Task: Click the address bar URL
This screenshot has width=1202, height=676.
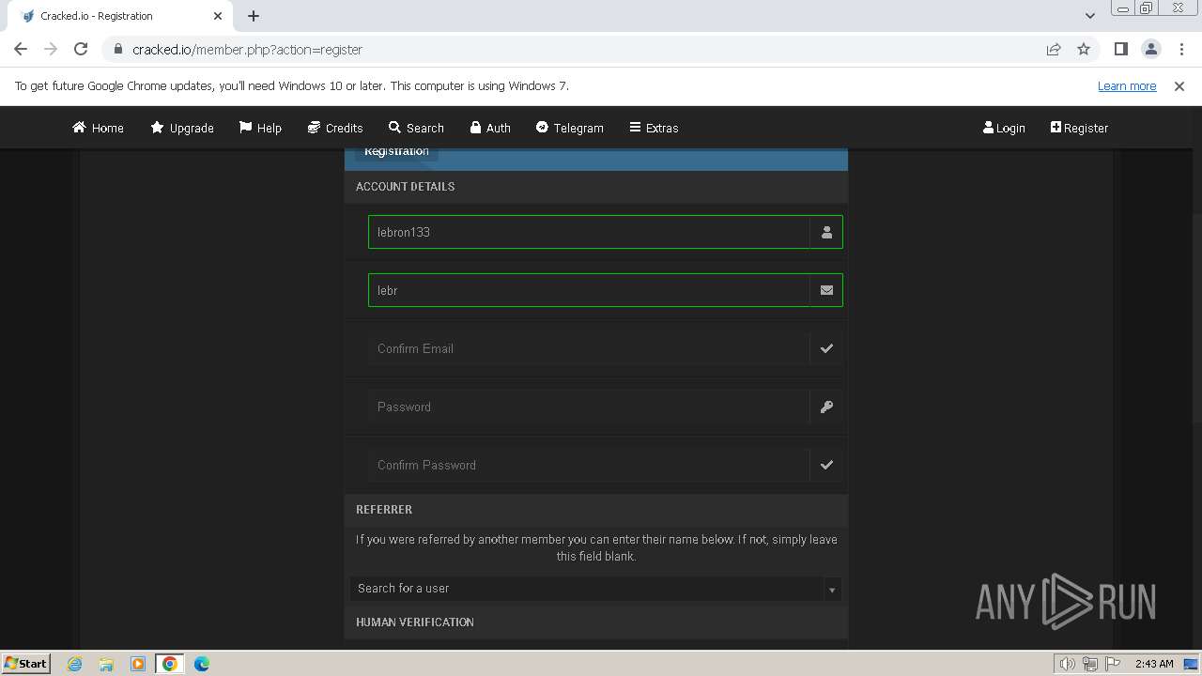Action: [x=247, y=49]
